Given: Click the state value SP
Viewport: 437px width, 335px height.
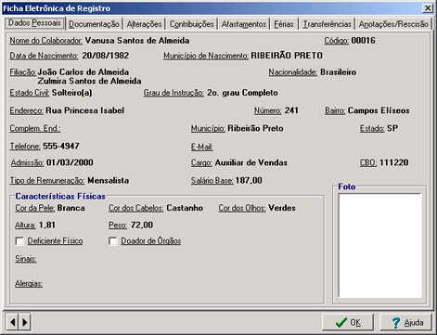Looking at the screenshot, I should (x=392, y=128).
